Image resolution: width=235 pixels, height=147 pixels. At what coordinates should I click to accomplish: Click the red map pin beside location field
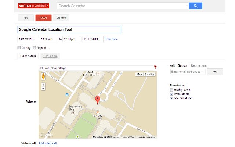click(x=155, y=67)
